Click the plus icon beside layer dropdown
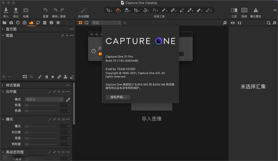This screenshot has width=278, height=161. (125, 23)
